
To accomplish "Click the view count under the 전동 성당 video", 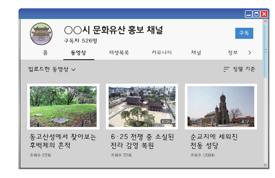I will (x=202, y=155).
